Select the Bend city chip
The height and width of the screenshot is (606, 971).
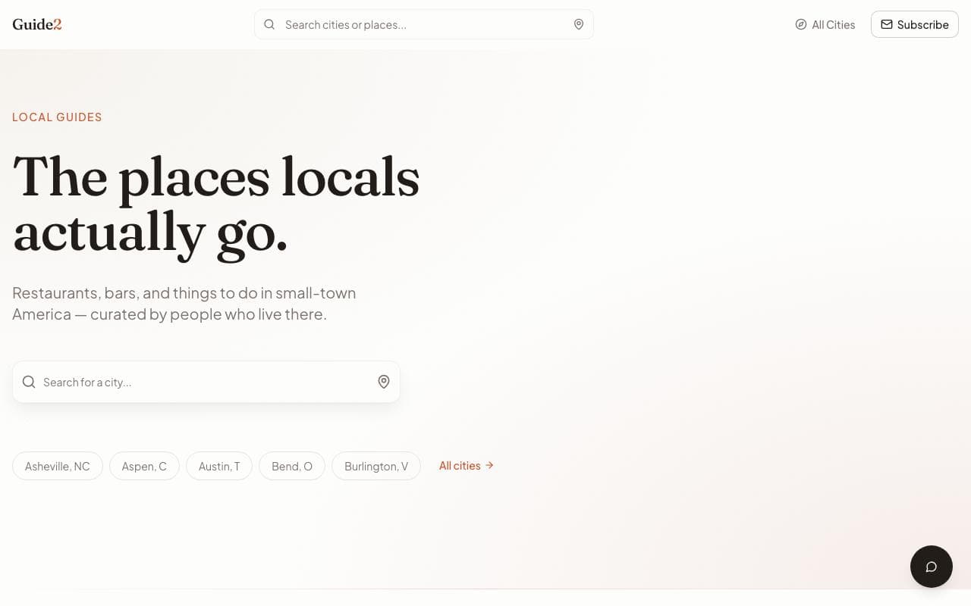coord(292,466)
